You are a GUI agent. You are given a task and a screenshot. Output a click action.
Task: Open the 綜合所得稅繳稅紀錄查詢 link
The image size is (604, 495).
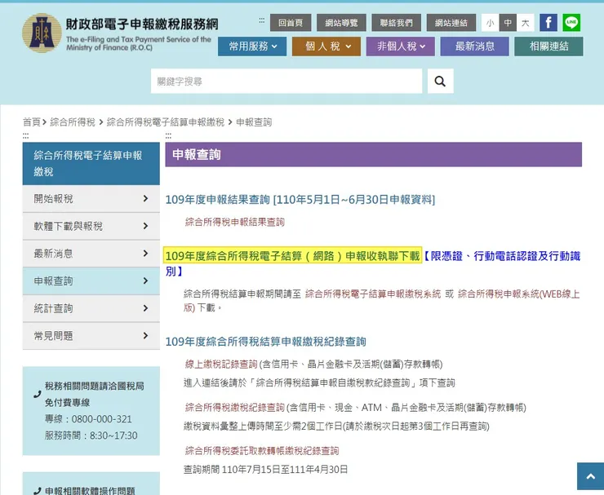tap(234, 407)
